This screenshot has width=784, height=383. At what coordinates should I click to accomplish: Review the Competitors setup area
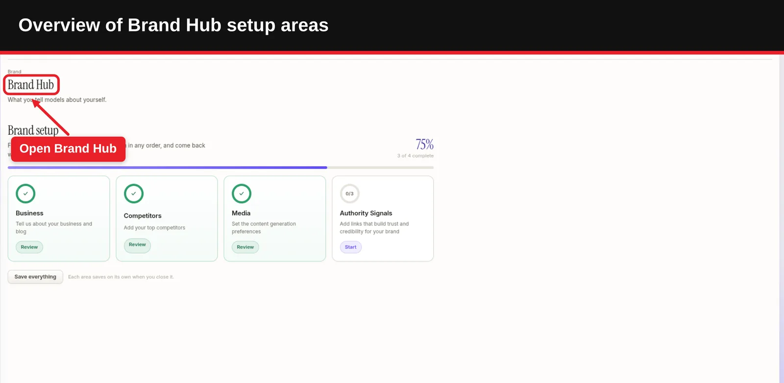click(137, 245)
